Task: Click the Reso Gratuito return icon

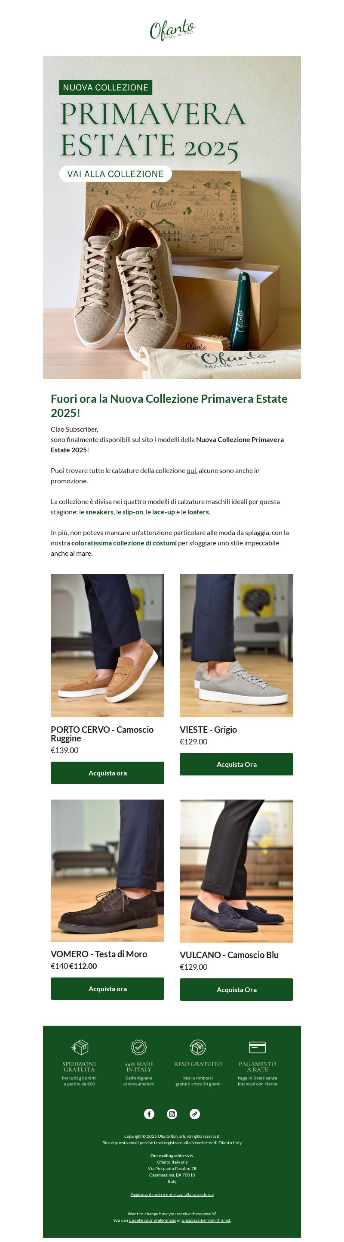Action: click(198, 1047)
